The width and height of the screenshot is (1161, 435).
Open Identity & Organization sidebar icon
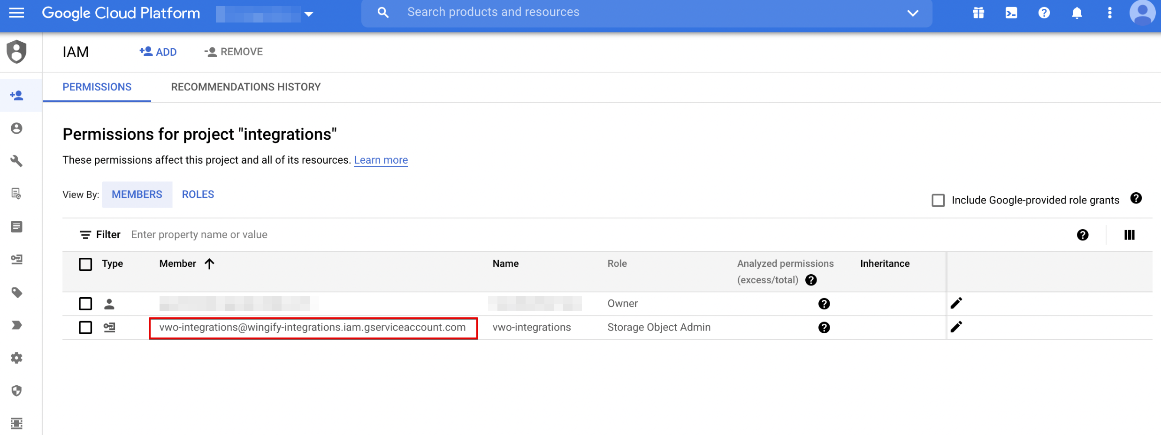pos(16,128)
